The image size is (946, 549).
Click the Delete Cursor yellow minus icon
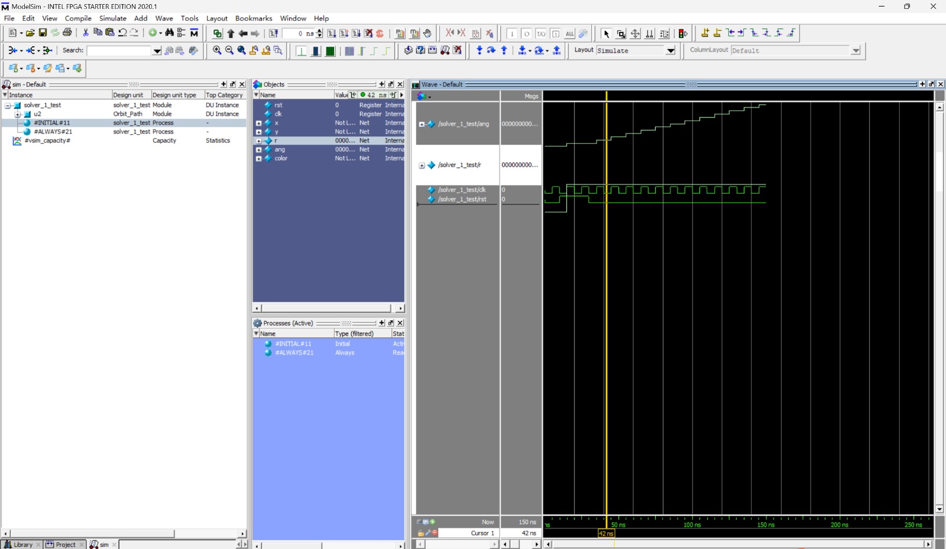tap(717, 33)
